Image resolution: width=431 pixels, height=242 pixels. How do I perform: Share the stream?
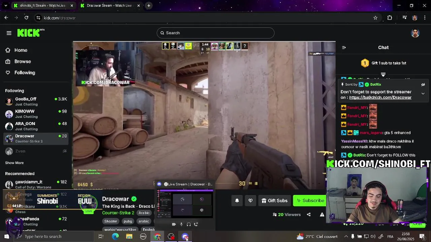(x=308, y=214)
